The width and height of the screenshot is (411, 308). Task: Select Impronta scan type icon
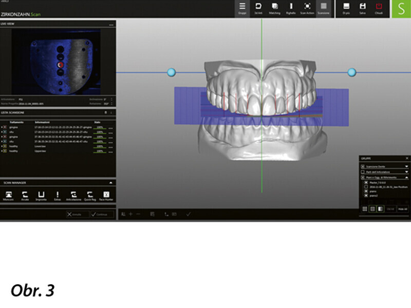(41, 195)
